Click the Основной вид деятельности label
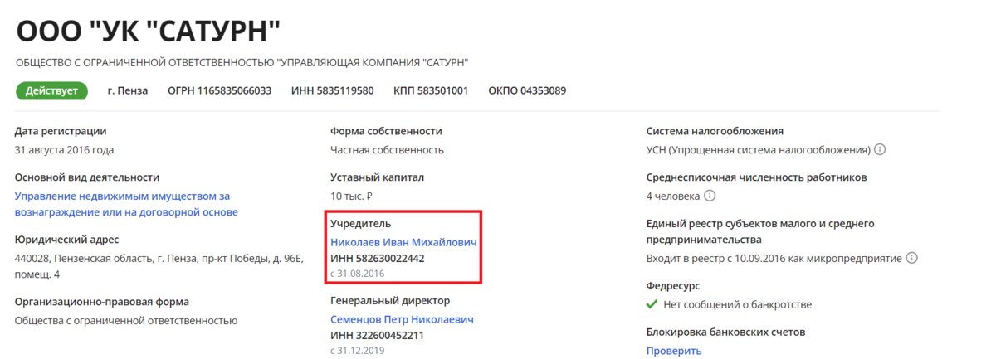Screen dimensions: 996x359 (x=87, y=177)
